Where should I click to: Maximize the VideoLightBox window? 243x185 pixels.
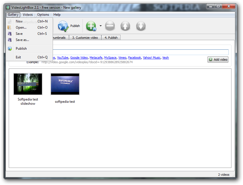pyautogui.click(x=218, y=6)
